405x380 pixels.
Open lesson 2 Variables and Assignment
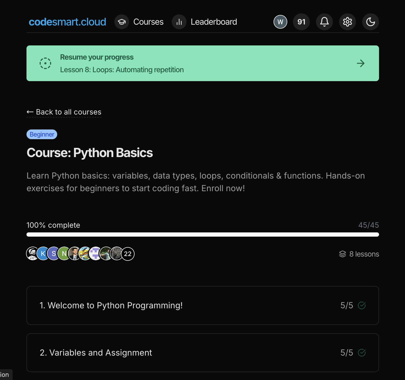click(x=203, y=353)
